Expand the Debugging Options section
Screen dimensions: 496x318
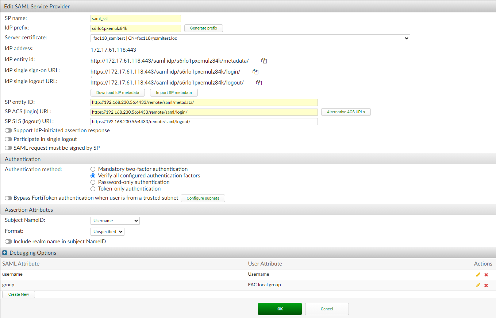[5, 252]
